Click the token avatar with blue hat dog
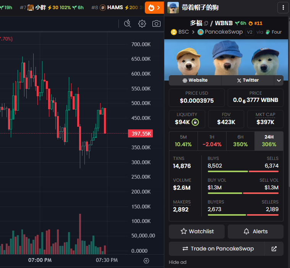Viewport: 290px width, 268px height. tap(173, 8)
